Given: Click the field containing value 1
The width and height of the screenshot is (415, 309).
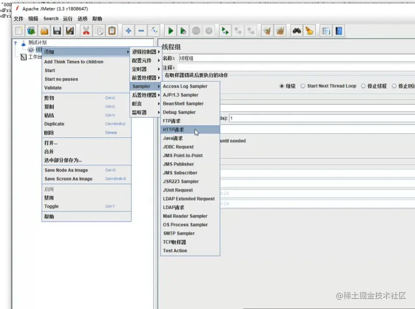Looking at the screenshot, I should [x=322, y=118].
